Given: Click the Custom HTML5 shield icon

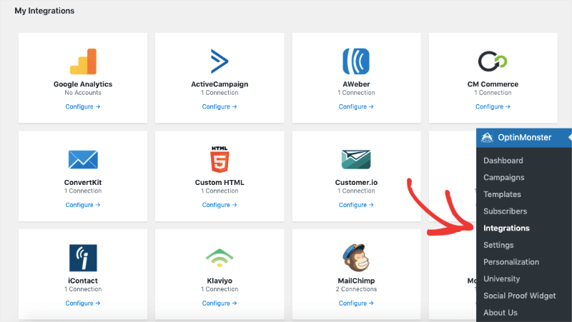Looking at the screenshot, I should 220,159.
